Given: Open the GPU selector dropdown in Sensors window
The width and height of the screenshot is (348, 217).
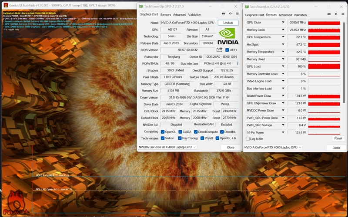Looking at the screenshot, I should click(x=273, y=147).
